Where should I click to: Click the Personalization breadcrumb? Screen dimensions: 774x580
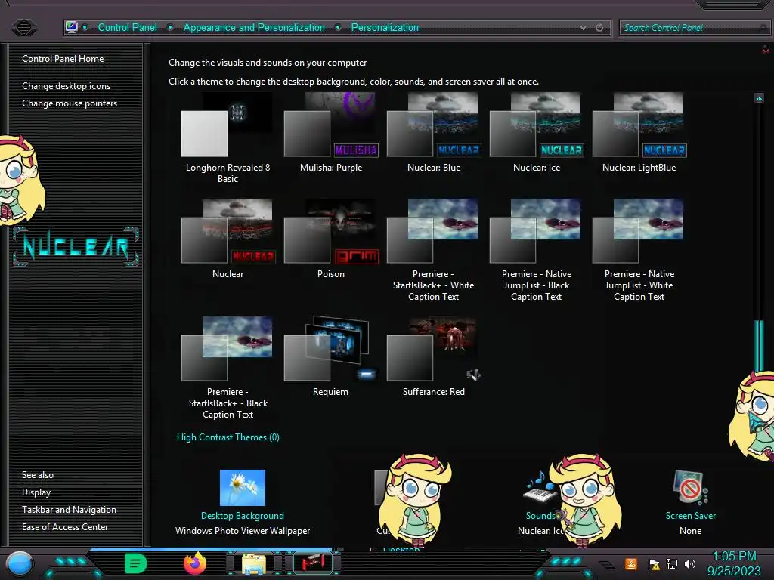385,28
